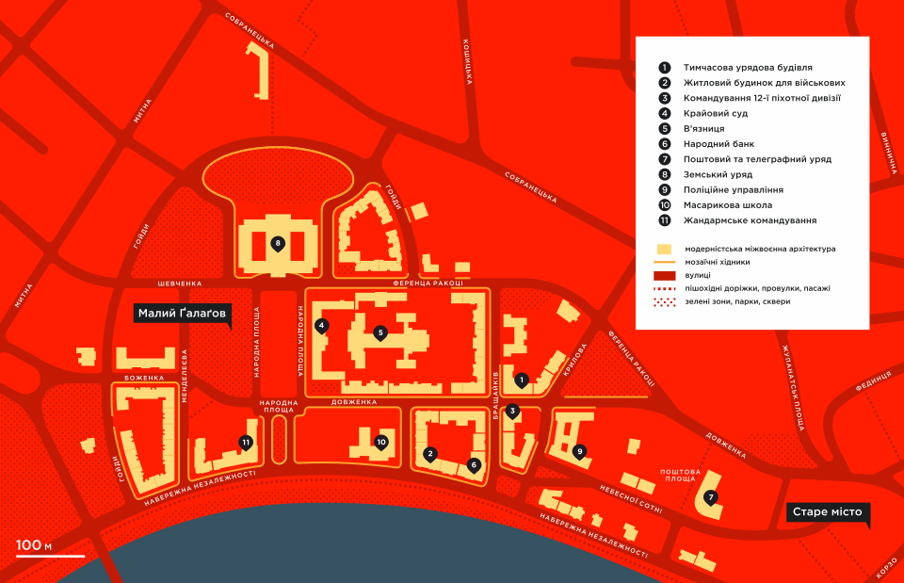Click map marker 10 on Масарикова school
This screenshot has width=904, height=583.
381,441
